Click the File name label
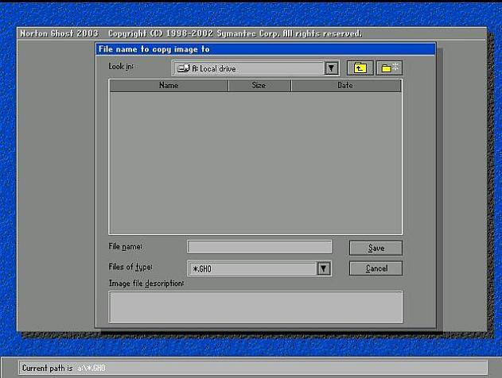 point(125,247)
